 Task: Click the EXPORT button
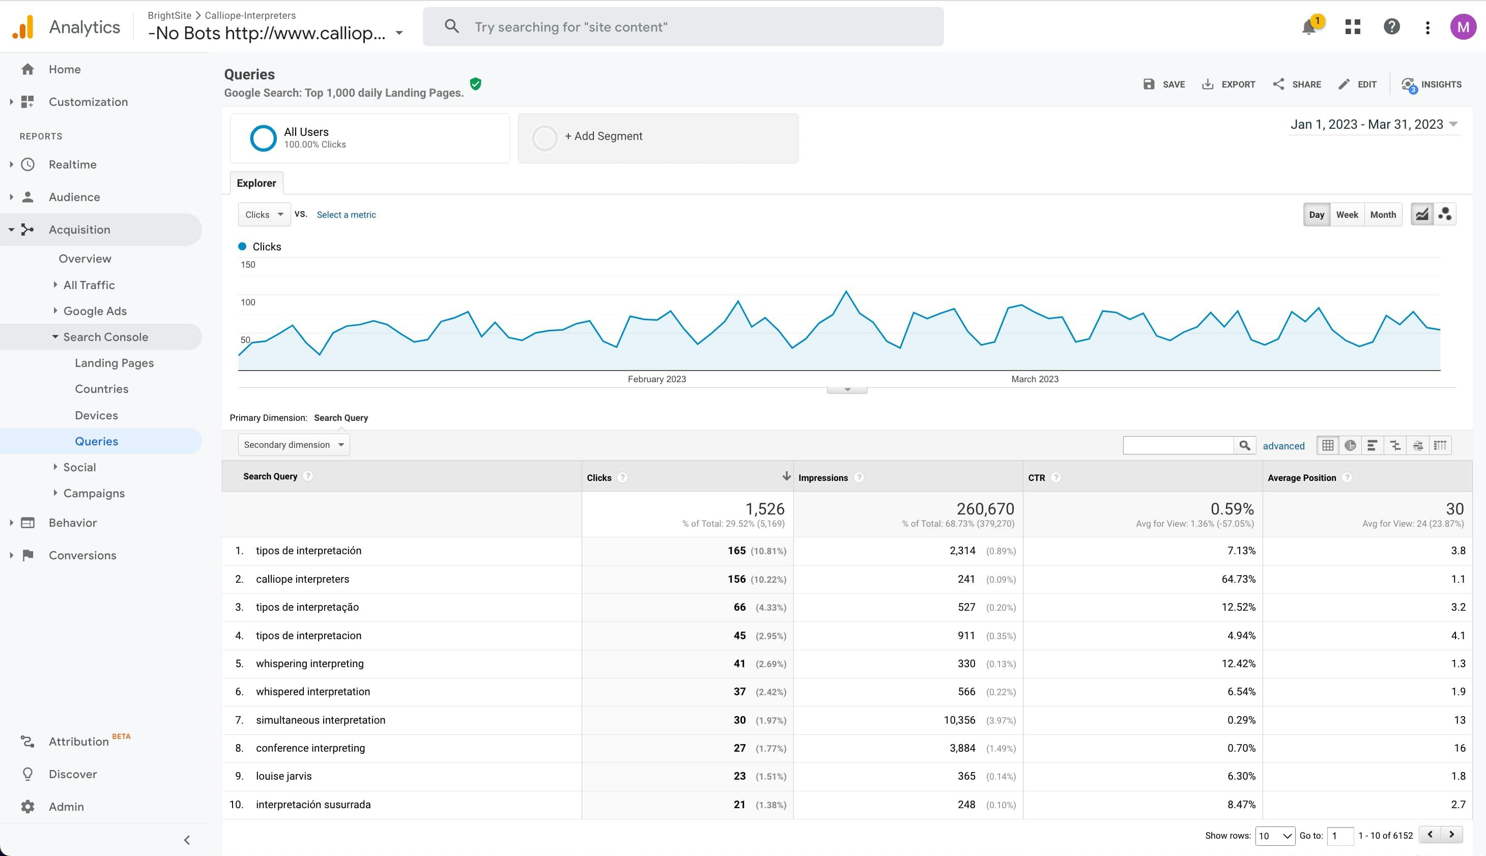pyautogui.click(x=1228, y=84)
